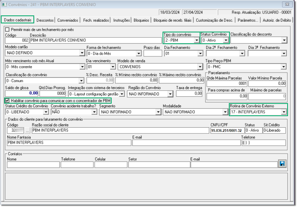Open the Região do Convênio dropdown
297x207 pixels.
pos(170,94)
